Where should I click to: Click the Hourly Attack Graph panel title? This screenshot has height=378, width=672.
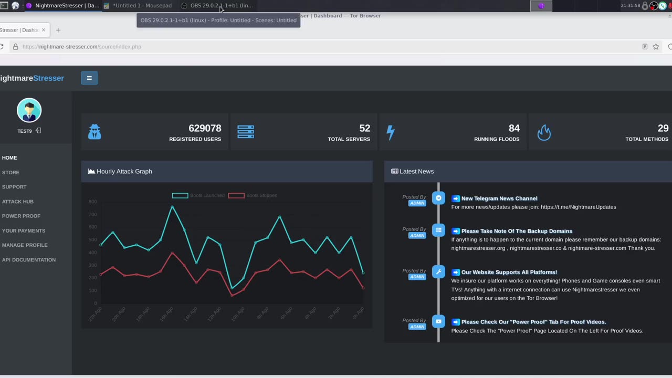tap(124, 171)
